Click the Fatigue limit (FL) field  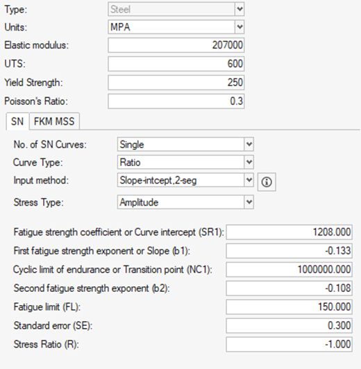pyautogui.click(x=289, y=307)
